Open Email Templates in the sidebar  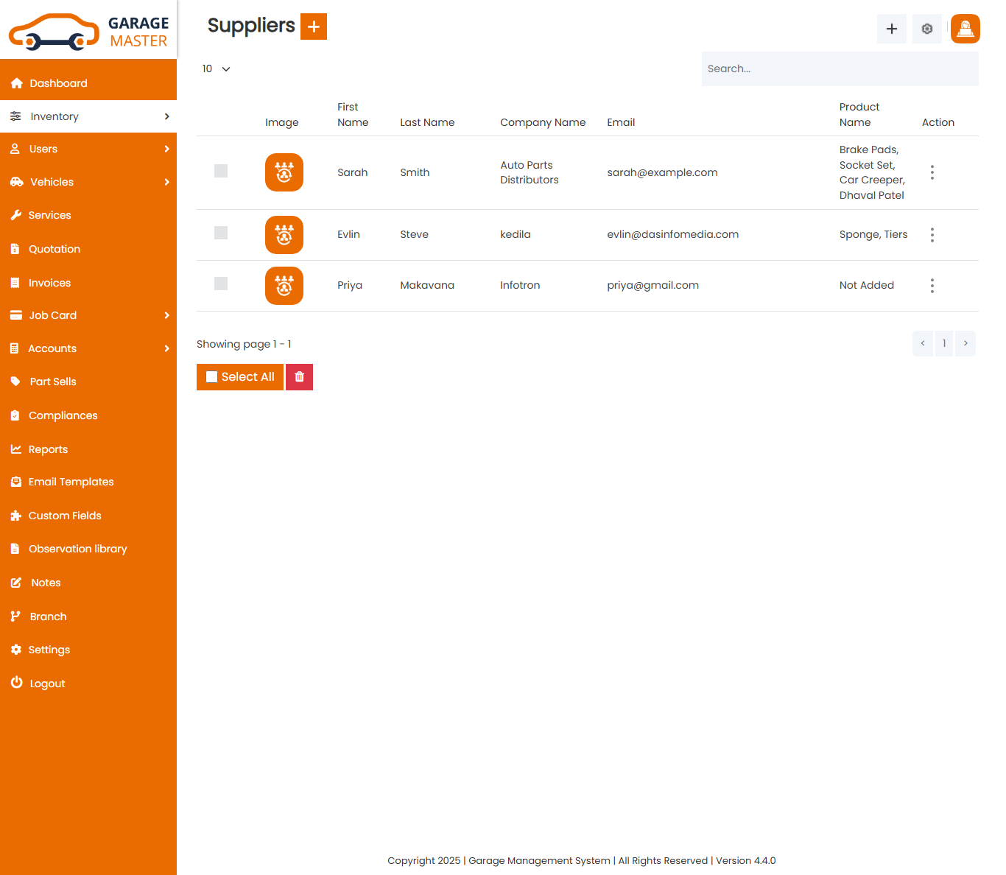71,482
